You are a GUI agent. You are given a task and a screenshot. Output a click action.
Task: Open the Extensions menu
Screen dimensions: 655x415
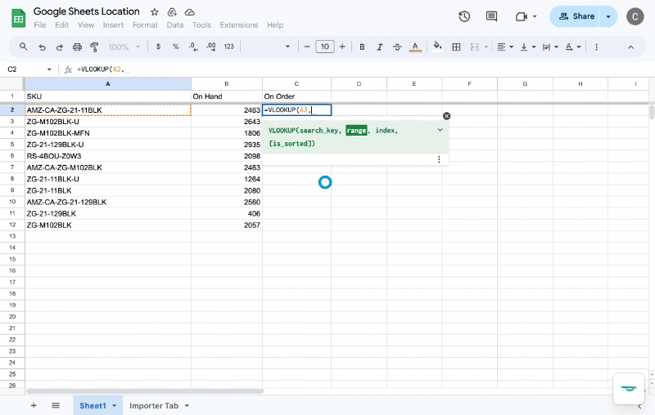(x=239, y=25)
